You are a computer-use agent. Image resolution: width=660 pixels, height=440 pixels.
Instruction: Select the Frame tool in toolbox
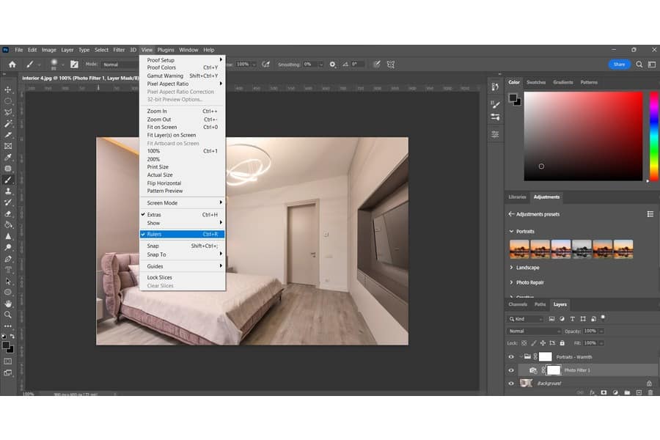point(8,146)
